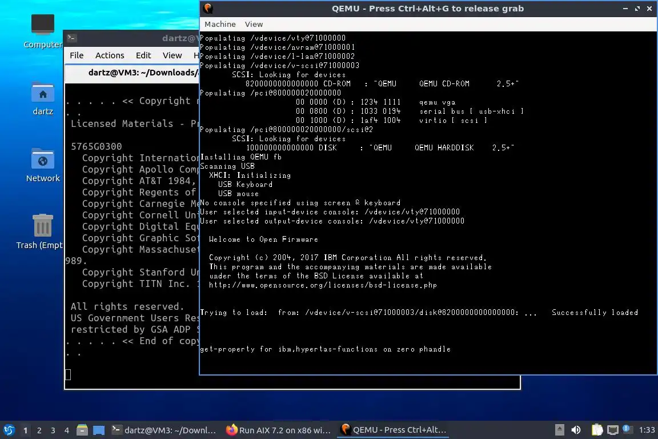Open the Computer desktop icon

pyautogui.click(x=42, y=31)
